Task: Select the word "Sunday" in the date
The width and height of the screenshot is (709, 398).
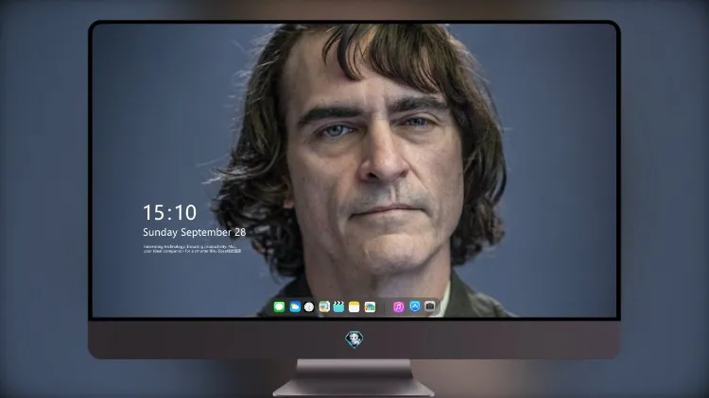Action: (160, 232)
